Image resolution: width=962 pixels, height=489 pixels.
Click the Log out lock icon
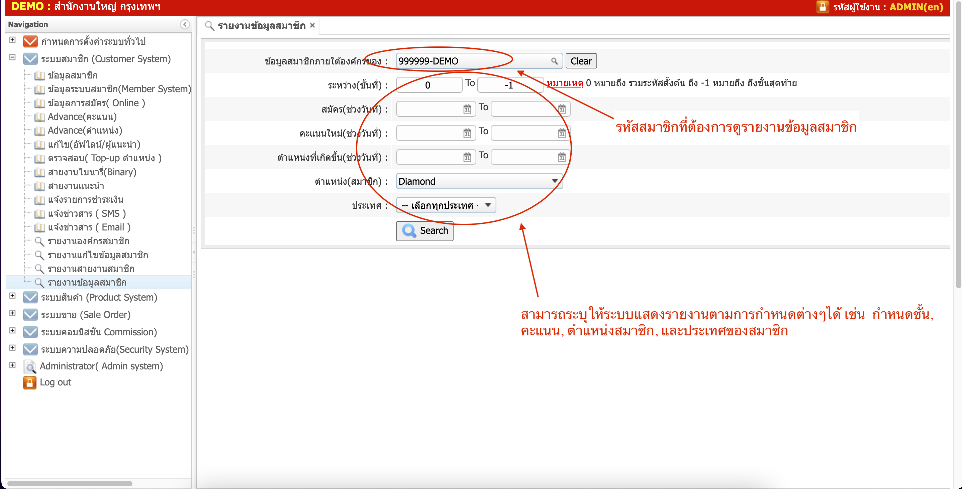point(29,382)
